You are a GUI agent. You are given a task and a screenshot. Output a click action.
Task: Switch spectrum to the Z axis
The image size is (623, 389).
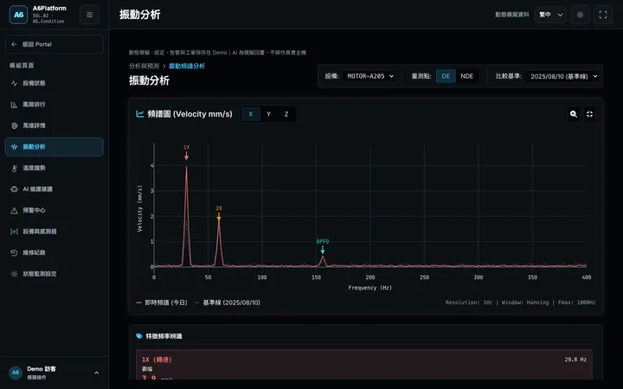(x=286, y=114)
